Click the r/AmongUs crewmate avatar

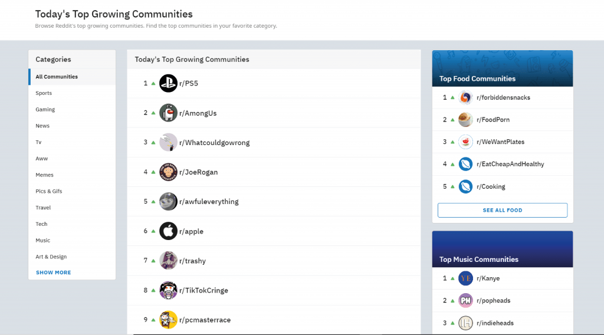point(168,113)
